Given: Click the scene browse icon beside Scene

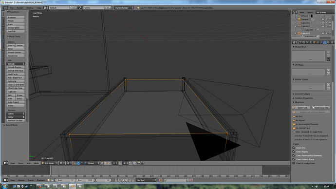Looking at the screenshot, I should point(80,8).
